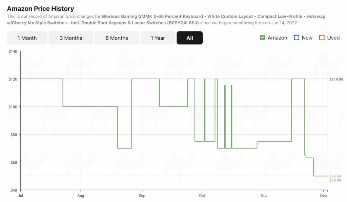Click the active All range button
Viewport: 347px width, 202px height.
click(189, 38)
